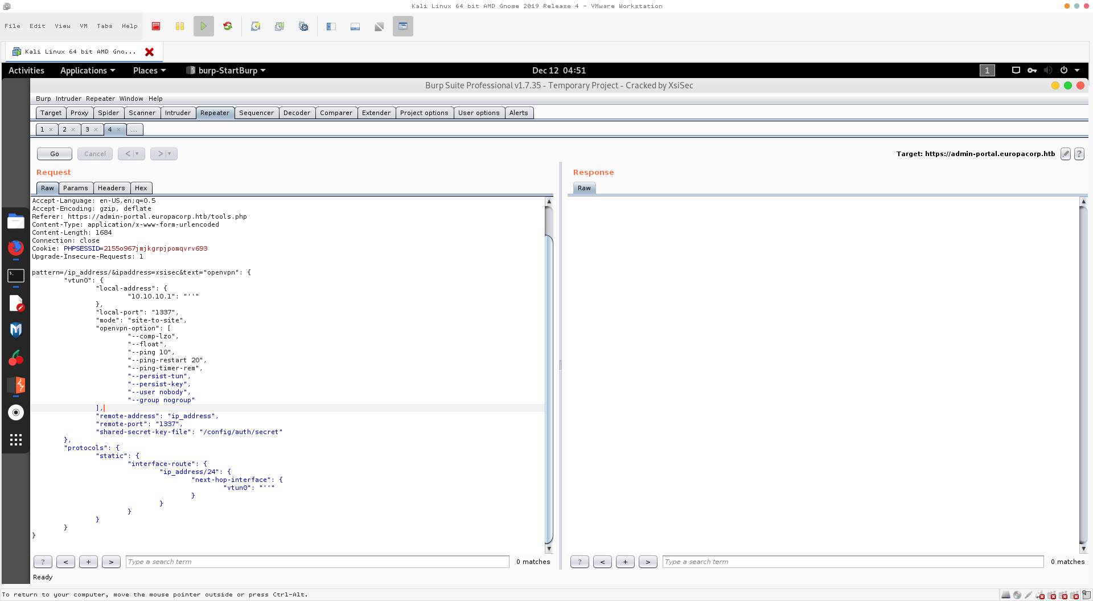This screenshot has height=601, width=1093.
Task: Click the VMware printer status icon
Action: click(x=1040, y=595)
